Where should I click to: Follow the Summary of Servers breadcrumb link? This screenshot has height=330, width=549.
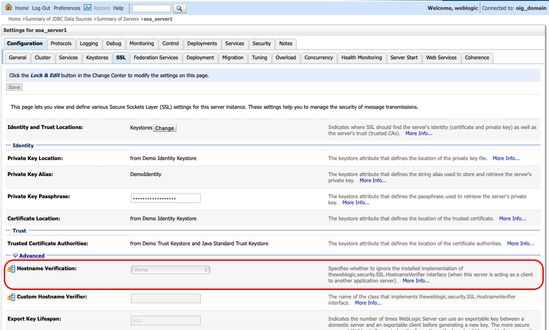click(119, 19)
